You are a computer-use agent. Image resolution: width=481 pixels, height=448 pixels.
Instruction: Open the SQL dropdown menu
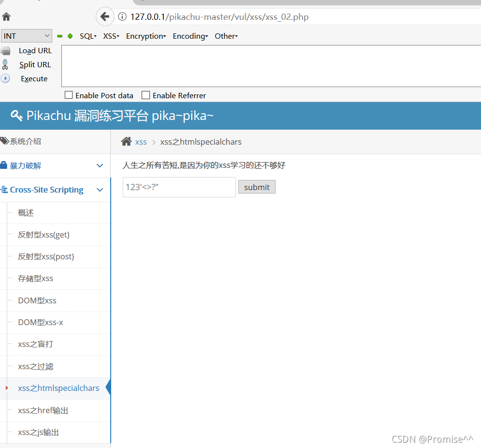[x=88, y=36]
